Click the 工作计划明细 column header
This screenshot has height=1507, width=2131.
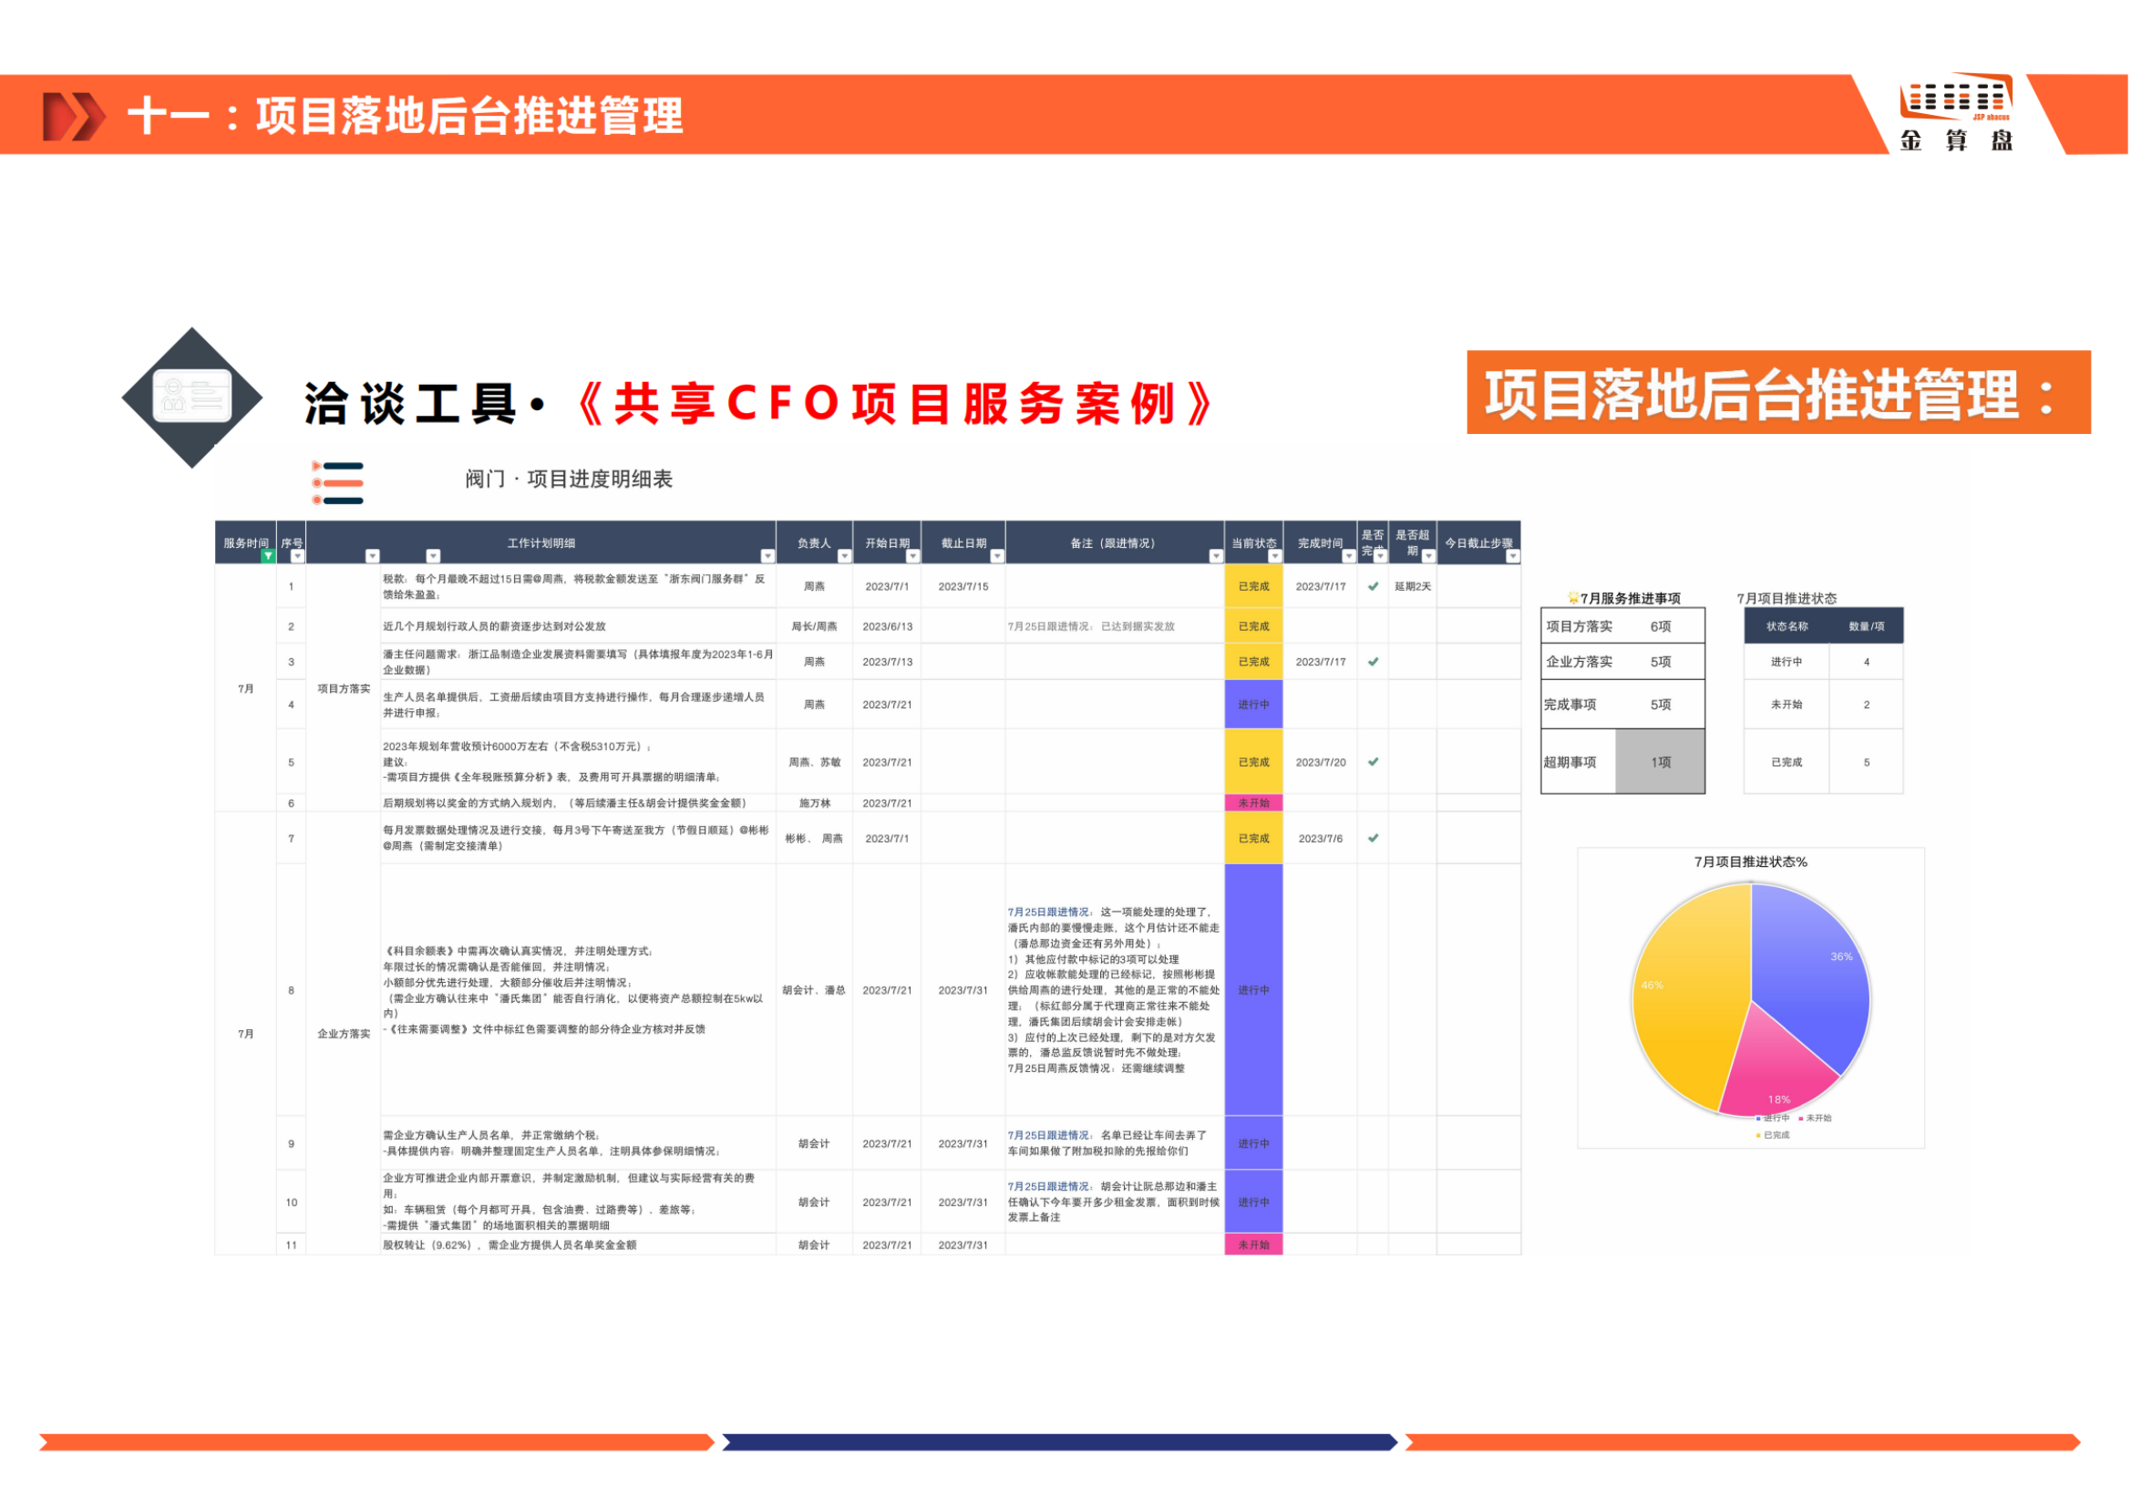coord(541,543)
